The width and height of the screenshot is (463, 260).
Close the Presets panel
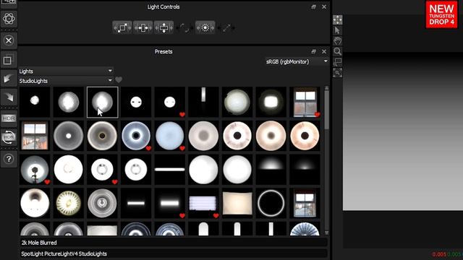coord(324,51)
